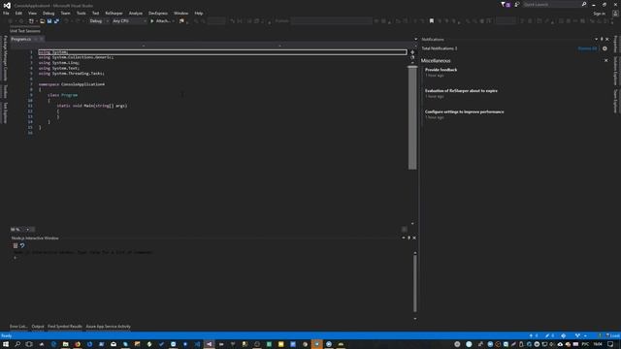Open the editor zoom level dropdown
621x349 pixels.
pos(27,229)
